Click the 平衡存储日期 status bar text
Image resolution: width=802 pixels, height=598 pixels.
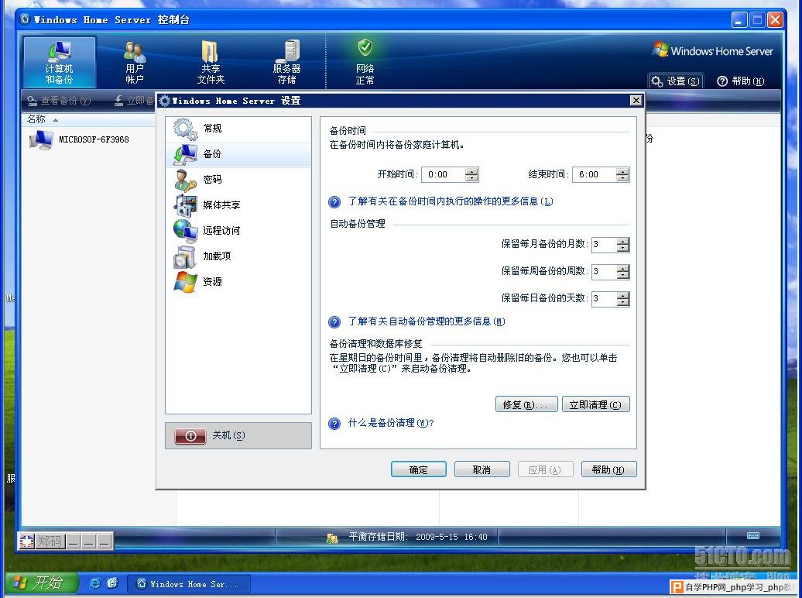coord(418,537)
